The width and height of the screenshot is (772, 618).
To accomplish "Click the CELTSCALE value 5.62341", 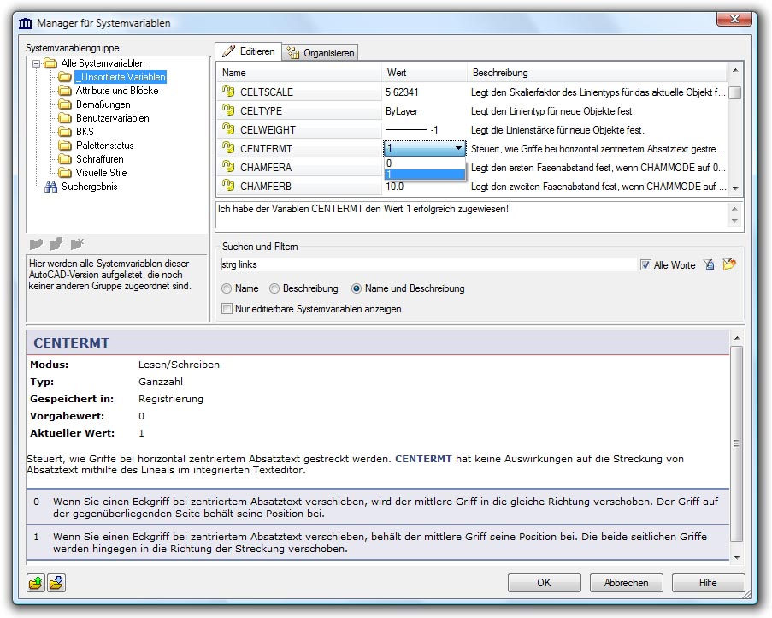I will click(x=402, y=92).
